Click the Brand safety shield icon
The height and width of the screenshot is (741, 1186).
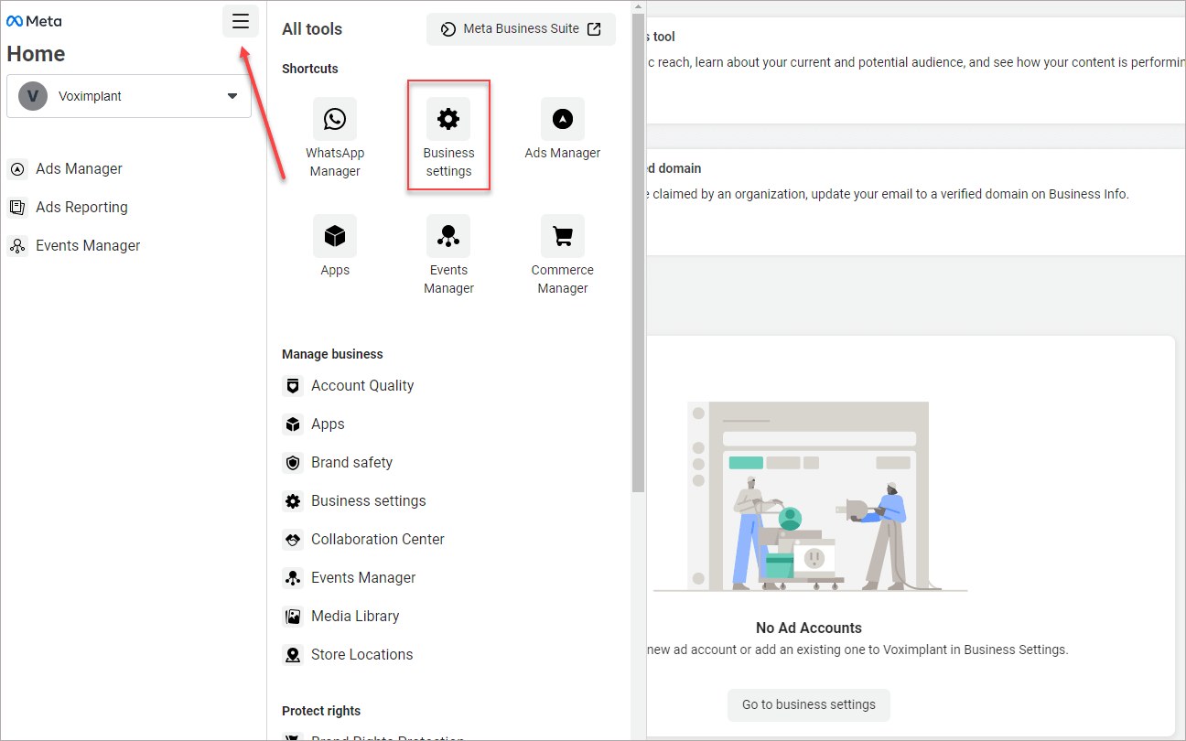pos(293,463)
